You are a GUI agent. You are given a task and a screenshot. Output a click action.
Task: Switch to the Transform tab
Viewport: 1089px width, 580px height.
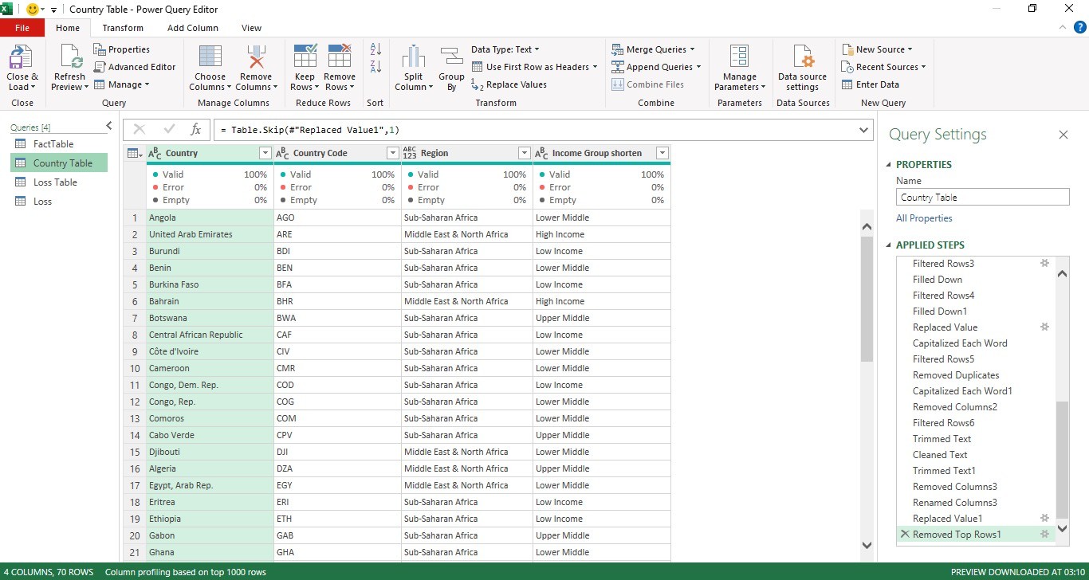click(x=123, y=28)
